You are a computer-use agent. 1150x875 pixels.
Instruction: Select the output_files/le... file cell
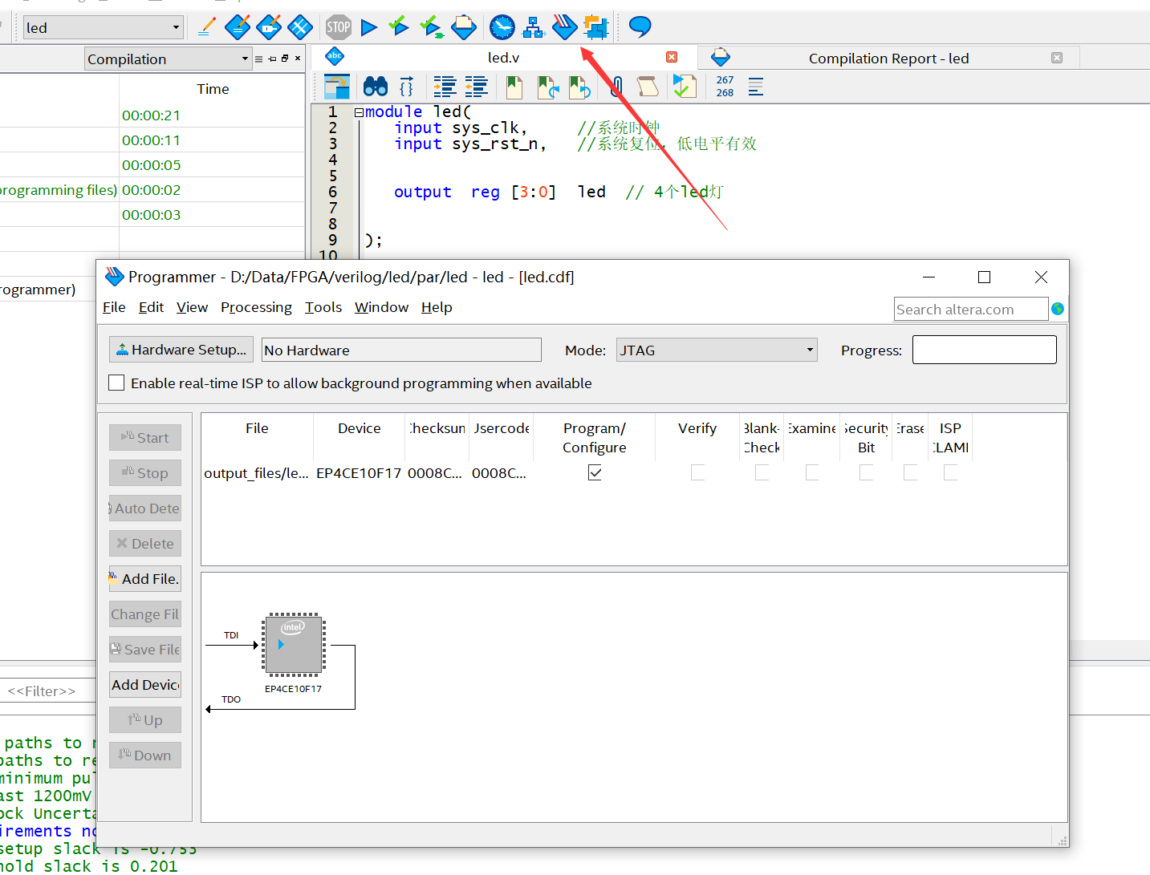[257, 473]
